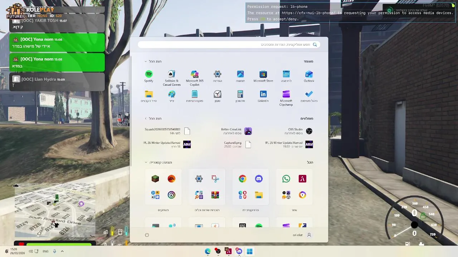Open the category view dropdown
The width and height of the screenshot is (458, 257).
click(158, 162)
